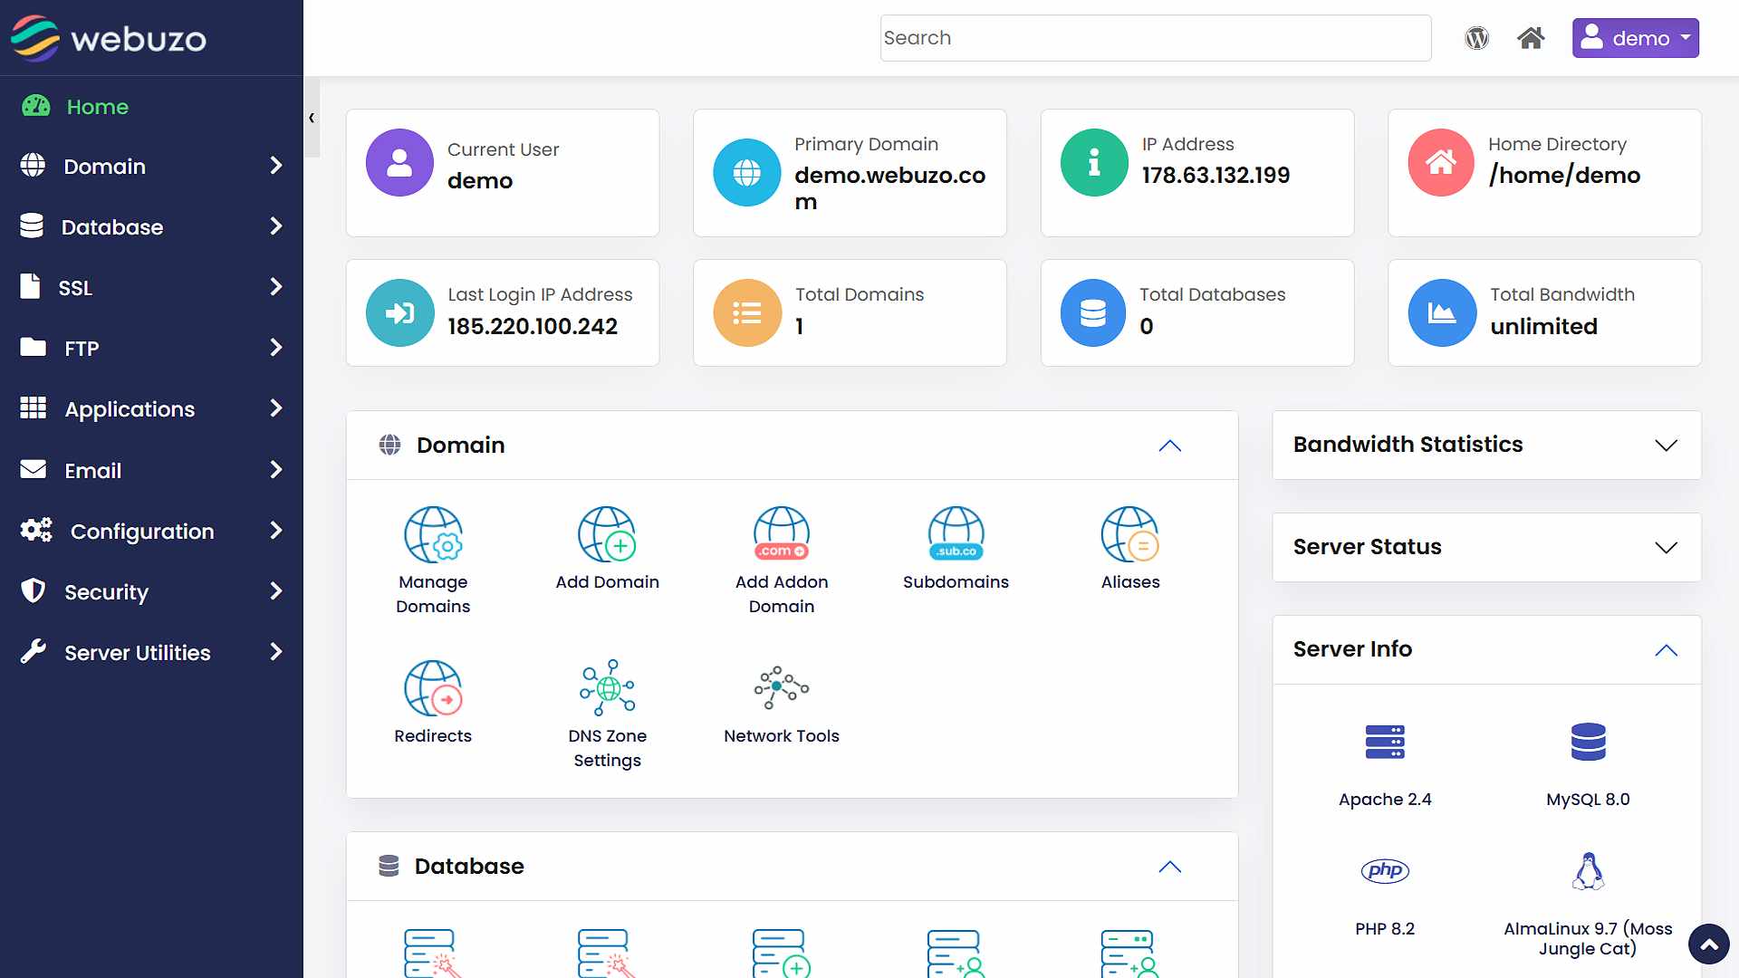The height and width of the screenshot is (978, 1739).
Task: Click the database user icon at far right
Action: [1130, 953]
